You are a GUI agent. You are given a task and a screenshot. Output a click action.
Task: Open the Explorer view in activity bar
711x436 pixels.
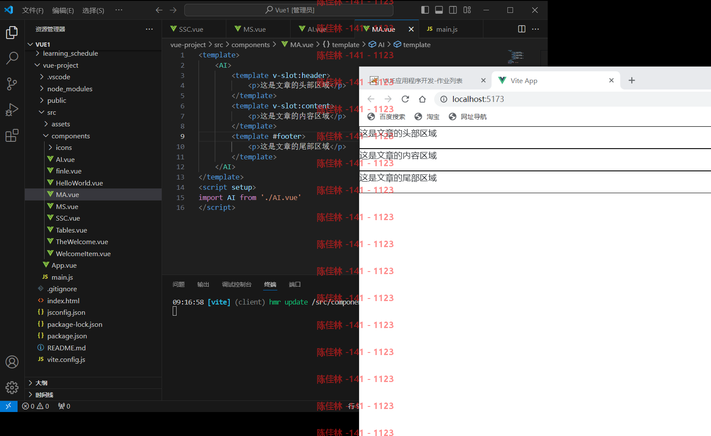(12, 33)
